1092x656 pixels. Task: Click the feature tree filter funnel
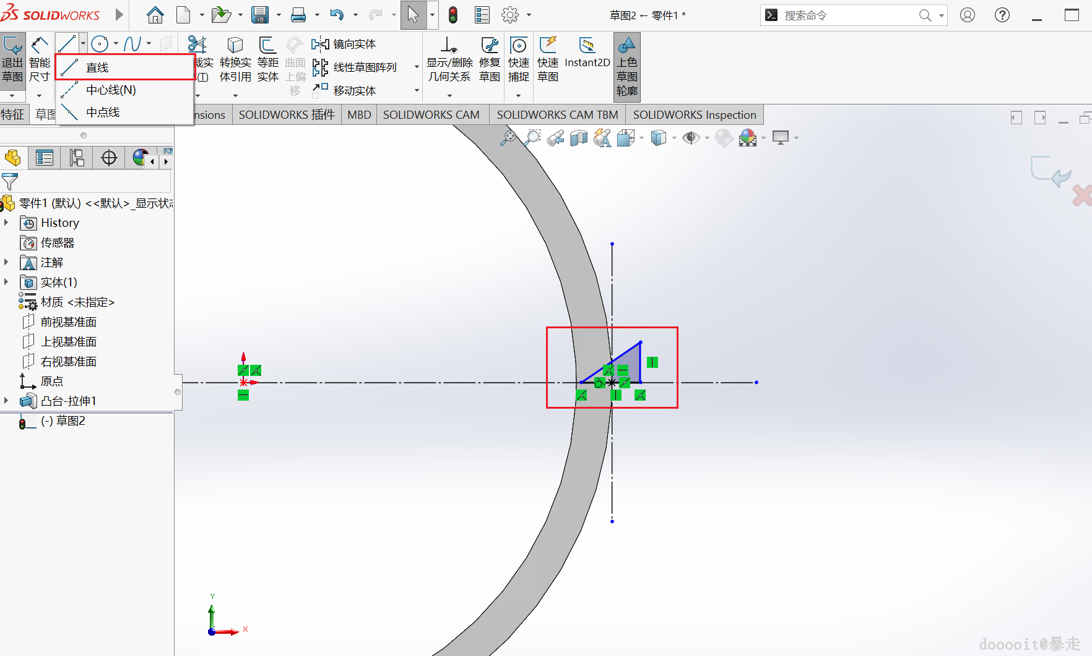pos(10,181)
